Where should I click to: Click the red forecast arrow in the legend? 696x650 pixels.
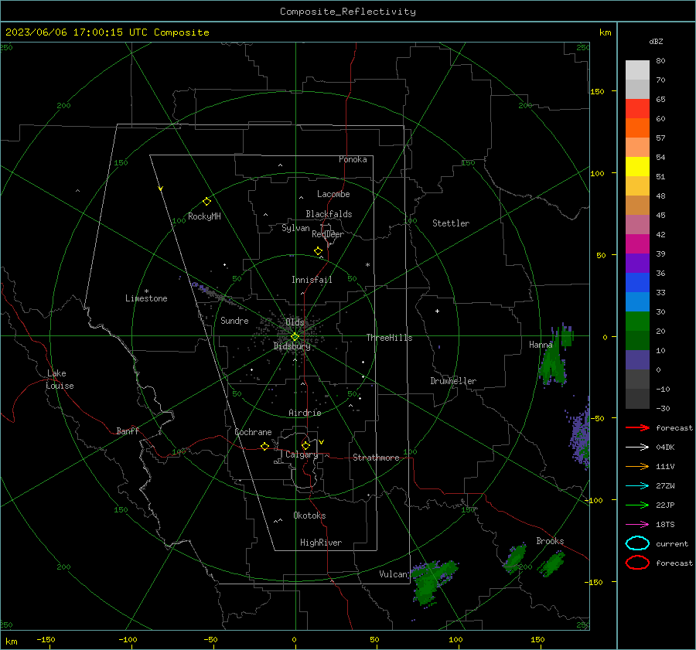(x=637, y=427)
